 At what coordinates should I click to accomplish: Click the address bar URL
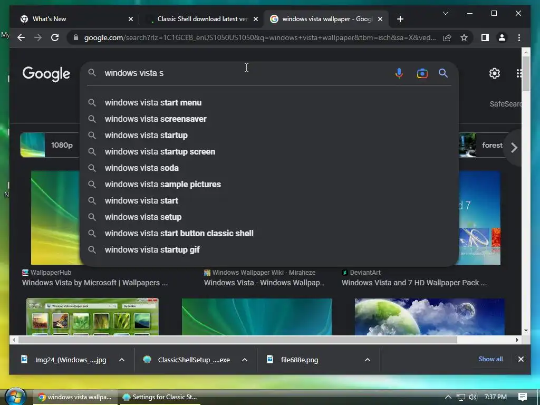(x=260, y=37)
